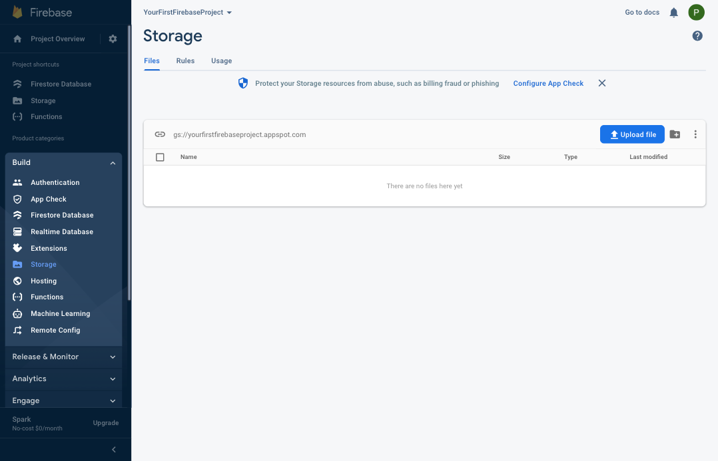This screenshot has height=461, width=718.
Task: Click the gs://yourfirstfirebaseproject.appspot.com bucket path
Action: pyautogui.click(x=240, y=134)
